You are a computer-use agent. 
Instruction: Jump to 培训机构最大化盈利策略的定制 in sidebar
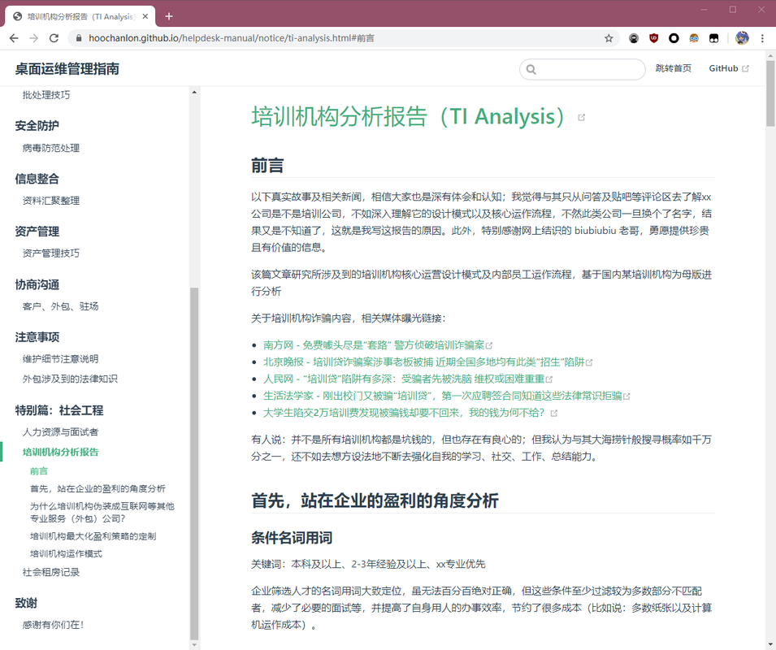click(x=93, y=535)
